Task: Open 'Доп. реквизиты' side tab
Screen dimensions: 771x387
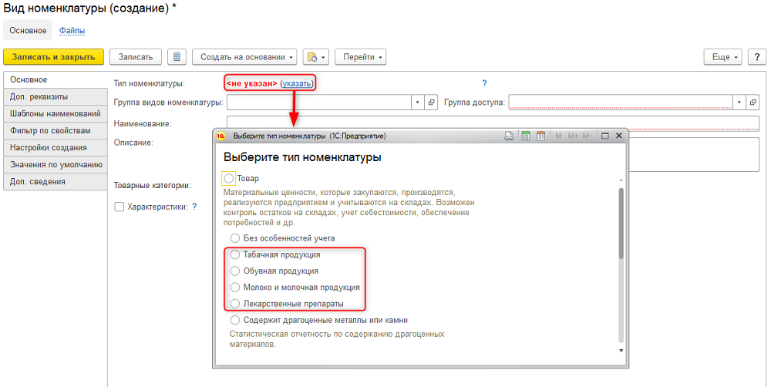Action: 55,97
